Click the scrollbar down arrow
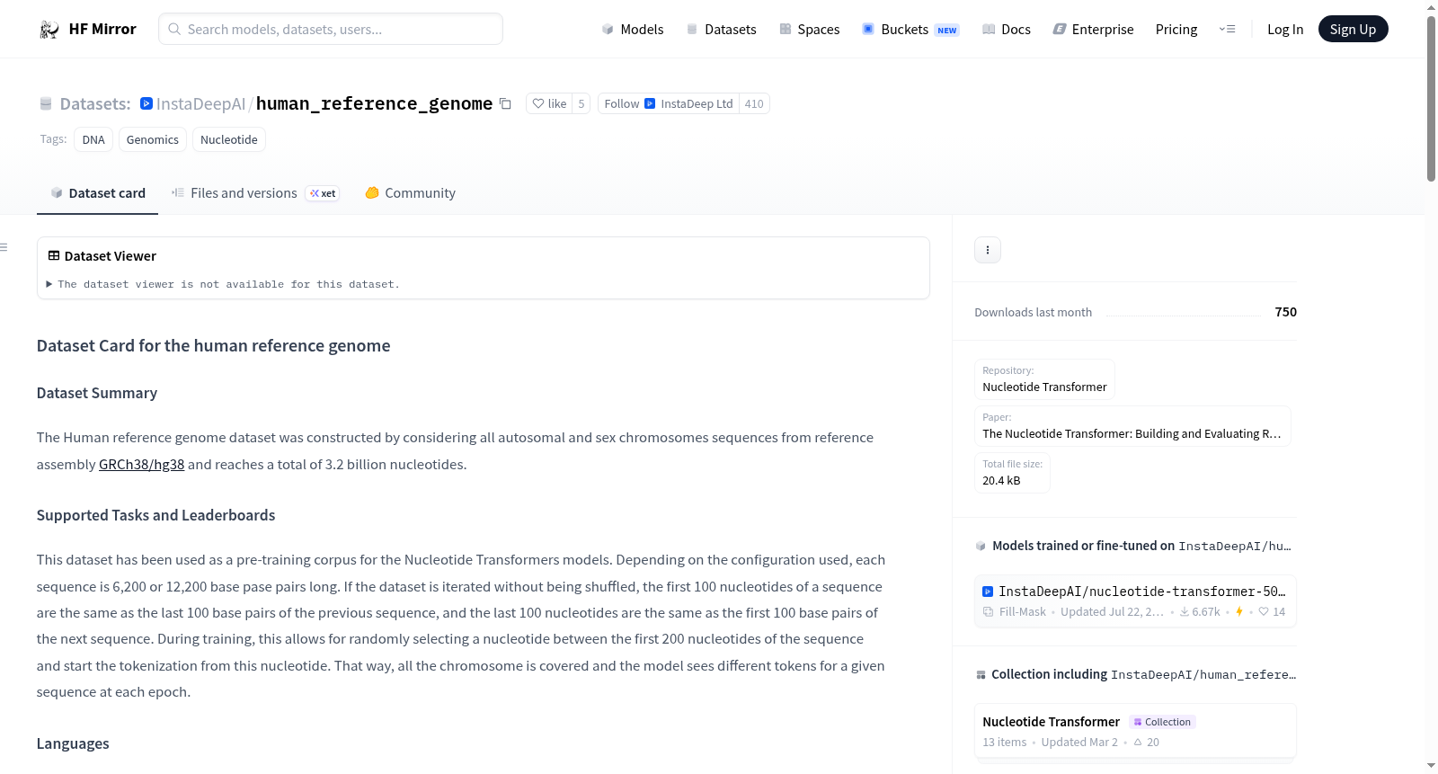 pos(1431,766)
